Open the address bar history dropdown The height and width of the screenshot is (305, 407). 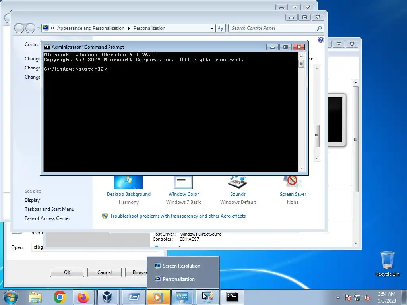211,28
